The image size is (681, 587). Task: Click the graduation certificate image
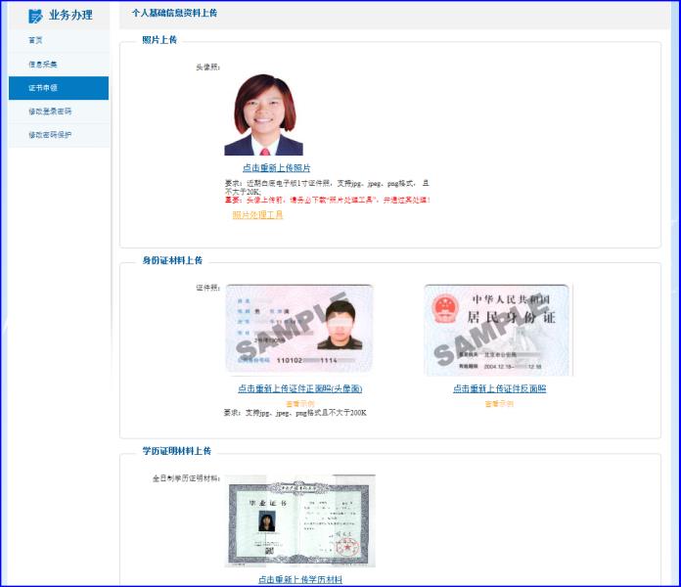[x=299, y=520]
